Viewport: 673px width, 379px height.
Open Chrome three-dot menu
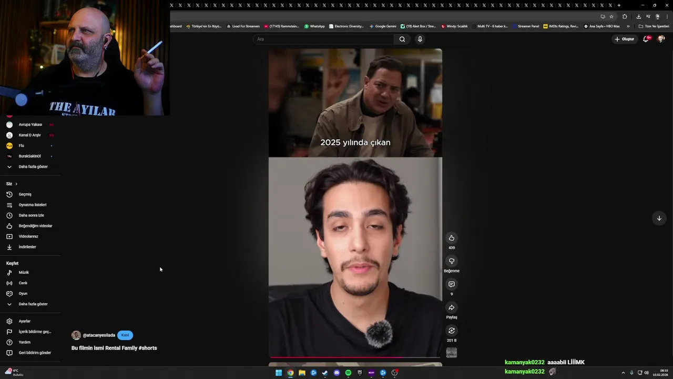pos(667,16)
